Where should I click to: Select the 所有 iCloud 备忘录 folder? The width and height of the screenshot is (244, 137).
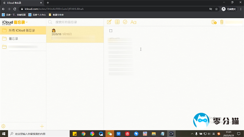22,30
